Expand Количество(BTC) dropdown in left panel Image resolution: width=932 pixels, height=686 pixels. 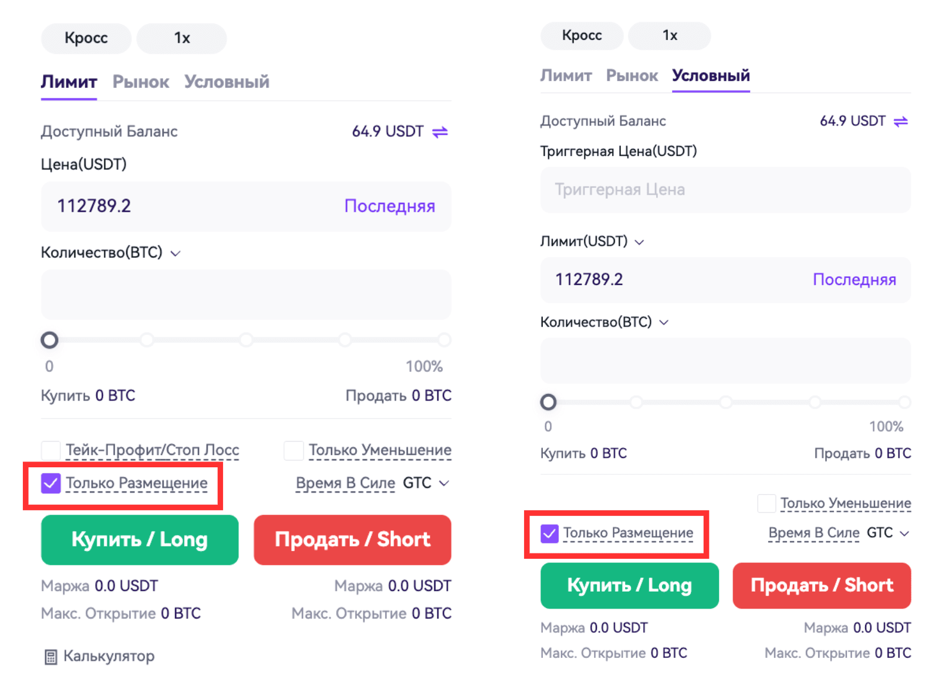pos(175,253)
